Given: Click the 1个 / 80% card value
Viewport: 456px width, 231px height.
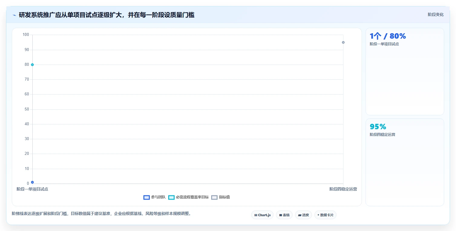Looking at the screenshot, I should point(388,36).
